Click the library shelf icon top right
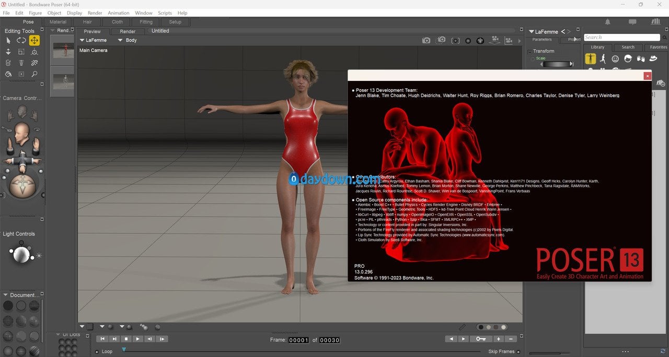This screenshot has width=669, height=357. point(655,21)
